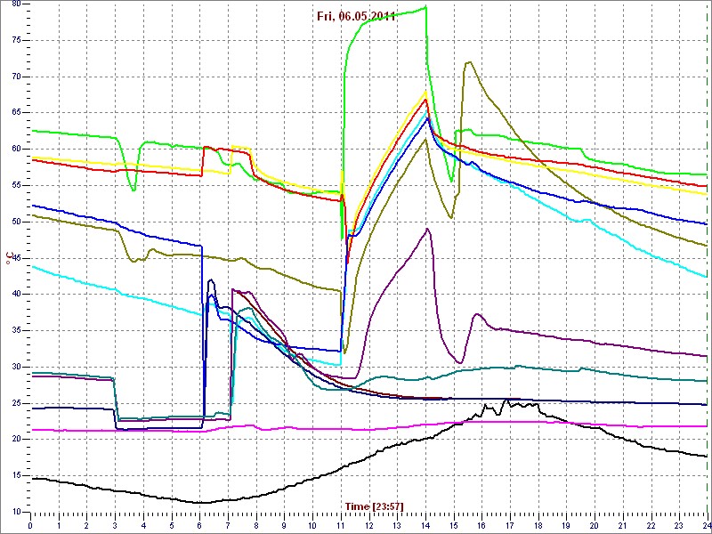This screenshot has width=712, height=534.
Task: Click hour 18 on the time axis
Action: point(538,524)
